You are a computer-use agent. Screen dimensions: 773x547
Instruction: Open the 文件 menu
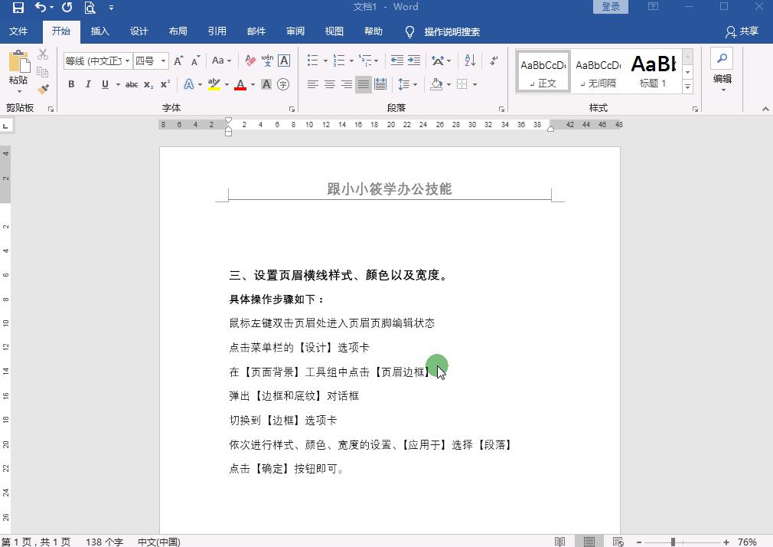pyautogui.click(x=19, y=31)
